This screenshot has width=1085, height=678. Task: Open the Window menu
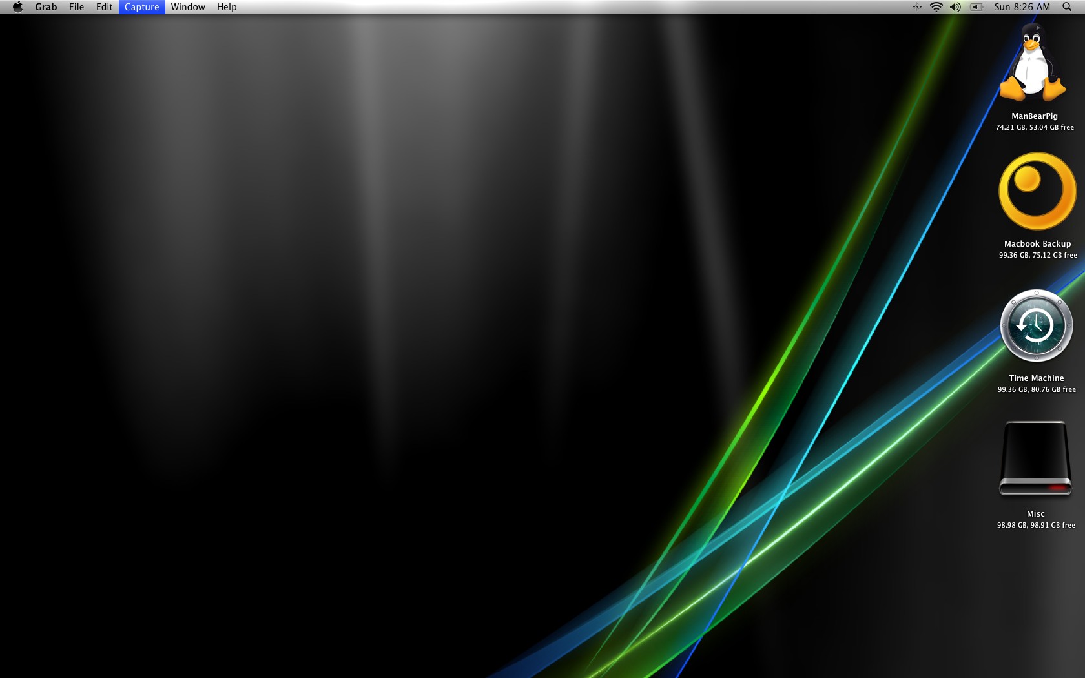tap(188, 6)
